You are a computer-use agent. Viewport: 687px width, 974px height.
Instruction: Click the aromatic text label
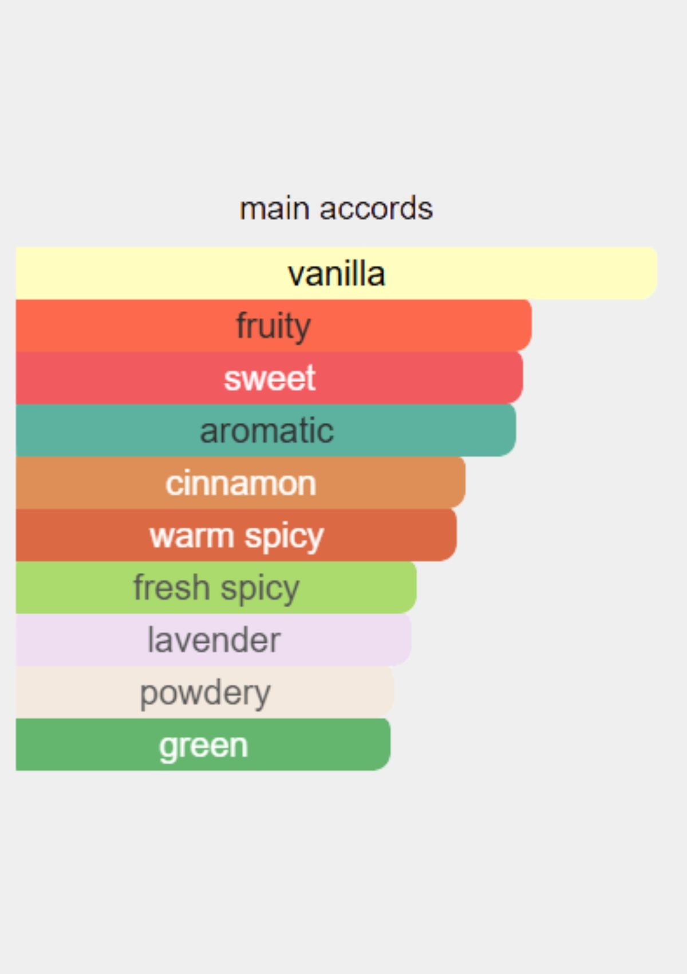click(x=267, y=431)
